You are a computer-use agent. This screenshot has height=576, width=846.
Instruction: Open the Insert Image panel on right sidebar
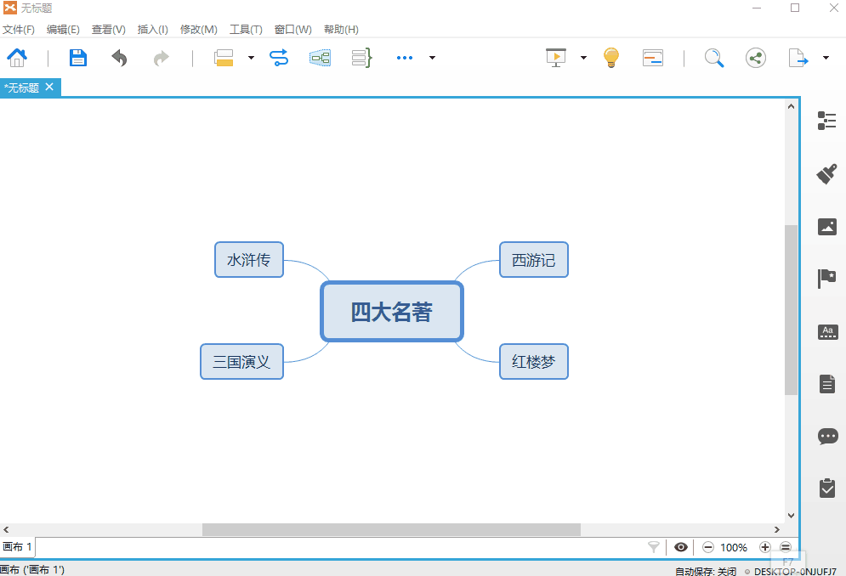click(x=826, y=226)
